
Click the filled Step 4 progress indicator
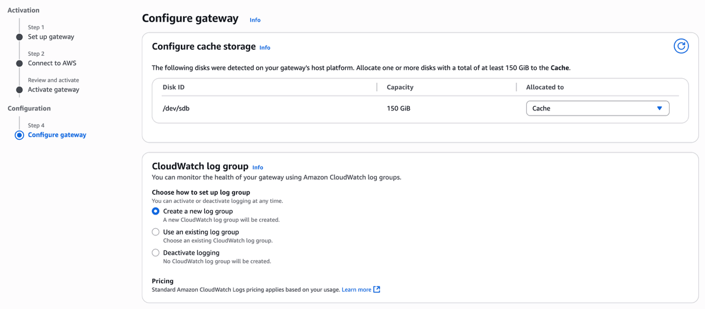[19, 134]
